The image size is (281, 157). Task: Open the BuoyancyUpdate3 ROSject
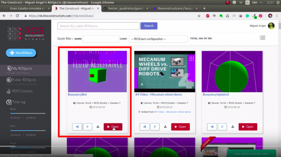click(248, 127)
